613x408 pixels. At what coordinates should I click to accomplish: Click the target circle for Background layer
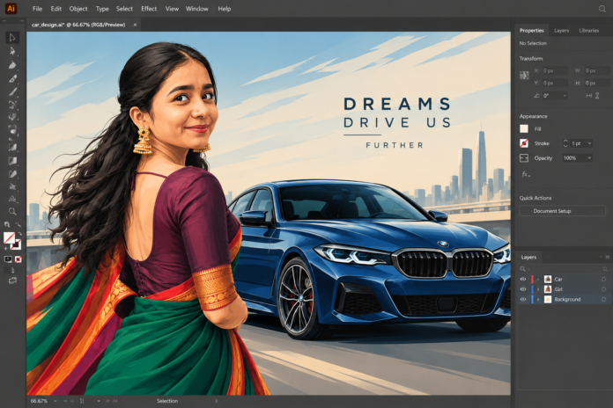click(603, 300)
